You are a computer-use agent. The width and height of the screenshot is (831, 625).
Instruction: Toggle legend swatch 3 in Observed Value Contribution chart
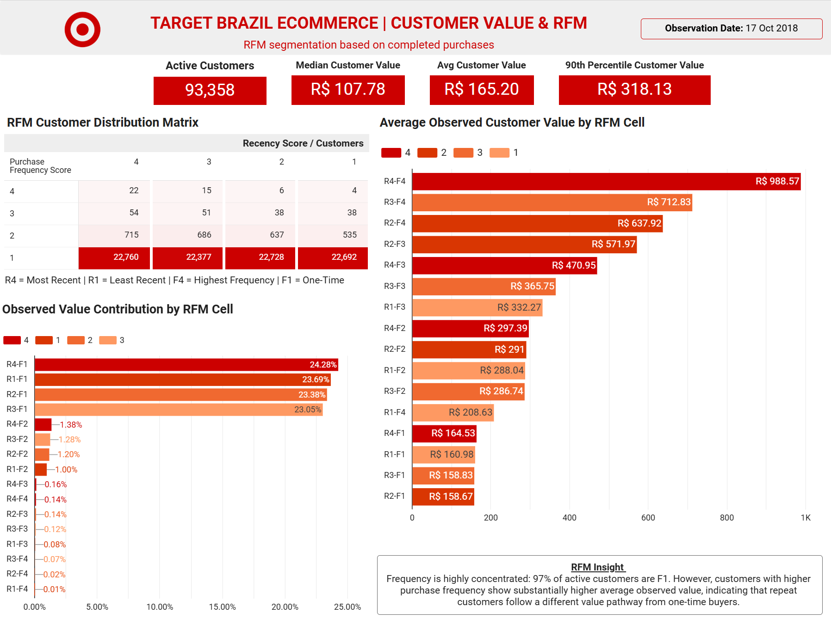click(x=108, y=340)
